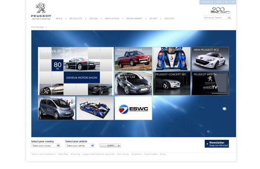Expand the Select your country dropdown
The width and height of the screenshot is (260, 169).
[46, 145]
